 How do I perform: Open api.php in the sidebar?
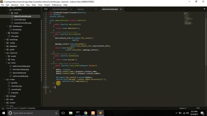click(x=14, y=83)
